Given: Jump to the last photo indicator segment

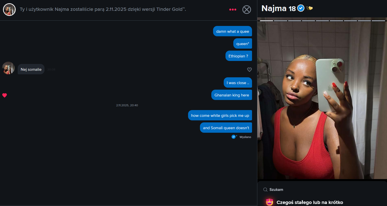Looking at the screenshot, I should click(378, 21).
